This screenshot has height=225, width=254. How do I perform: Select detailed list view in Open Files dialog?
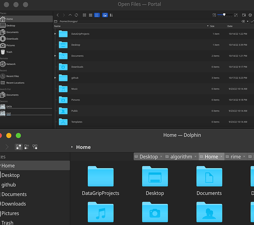point(97,15)
